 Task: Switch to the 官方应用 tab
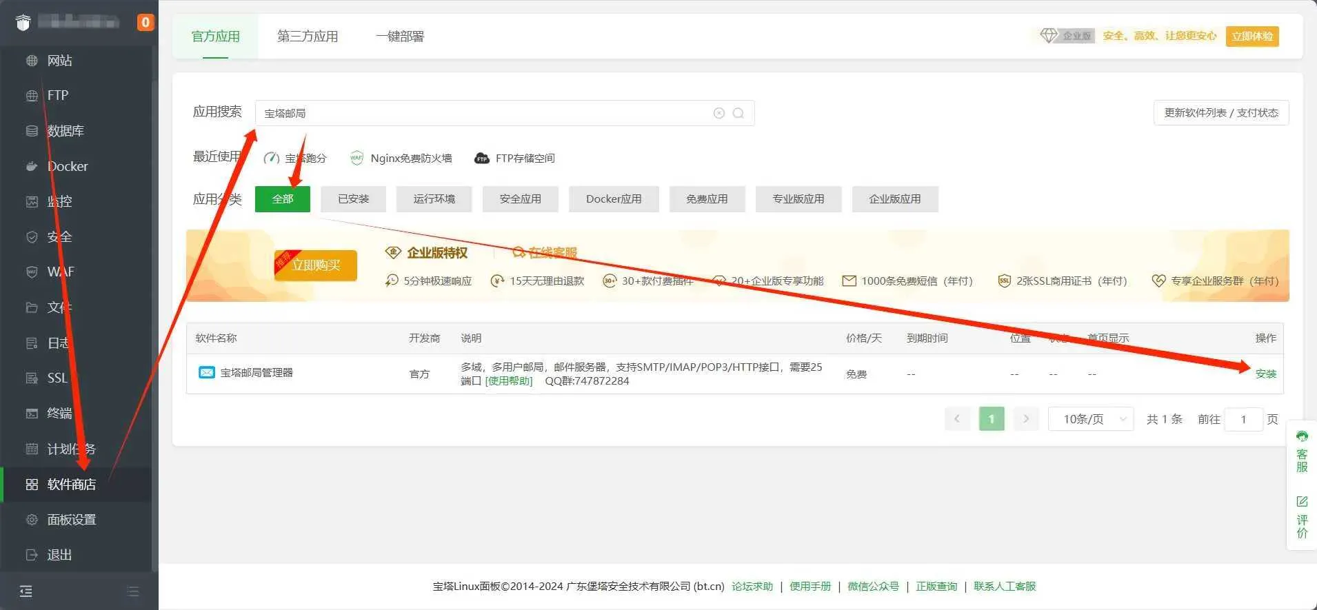click(x=216, y=36)
